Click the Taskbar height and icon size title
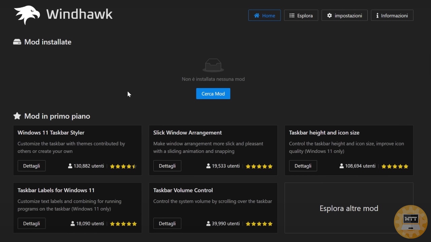This screenshot has width=431, height=242. (x=324, y=133)
